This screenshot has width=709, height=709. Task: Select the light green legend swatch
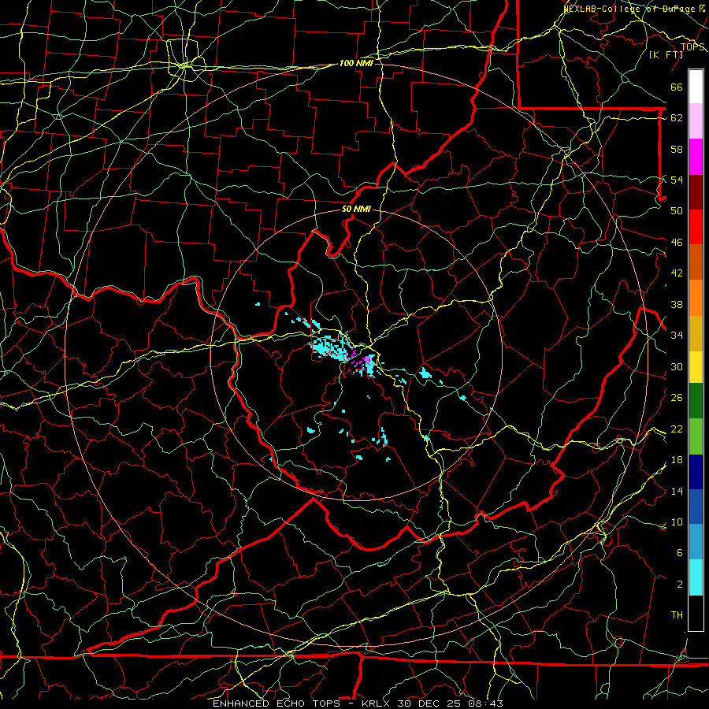click(696, 436)
